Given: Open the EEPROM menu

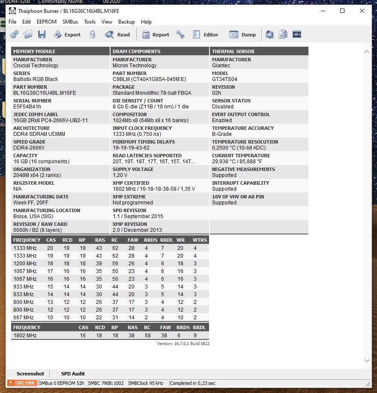Looking at the screenshot, I should tap(47, 22).
